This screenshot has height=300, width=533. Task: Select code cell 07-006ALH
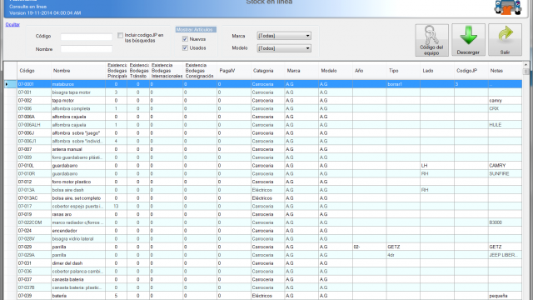[x=34, y=125]
